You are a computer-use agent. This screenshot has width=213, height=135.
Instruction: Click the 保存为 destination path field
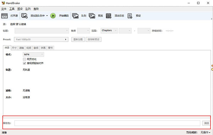[107, 123]
